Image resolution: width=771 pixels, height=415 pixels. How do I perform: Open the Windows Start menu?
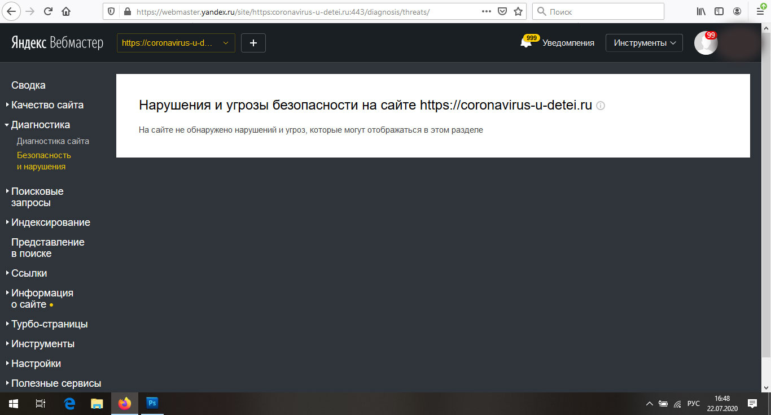(x=14, y=403)
